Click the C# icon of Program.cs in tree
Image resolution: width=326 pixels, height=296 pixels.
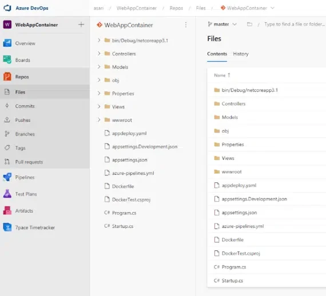coord(107,213)
